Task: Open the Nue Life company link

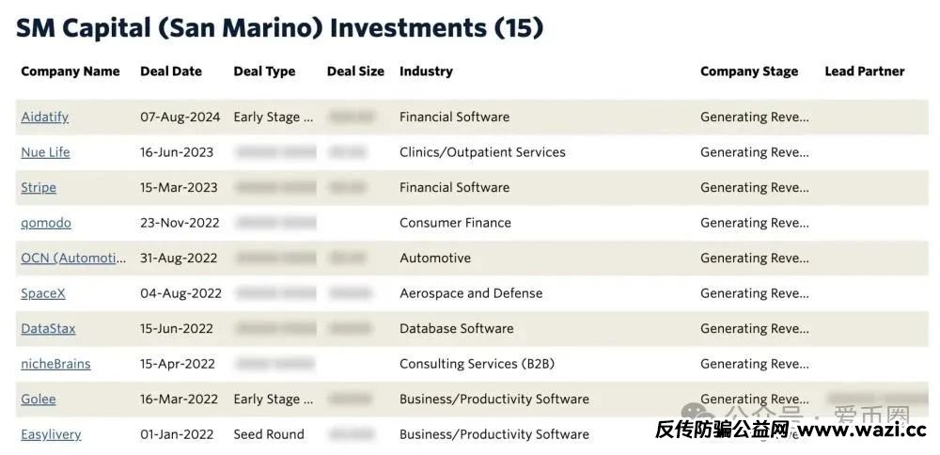Action: 45,152
